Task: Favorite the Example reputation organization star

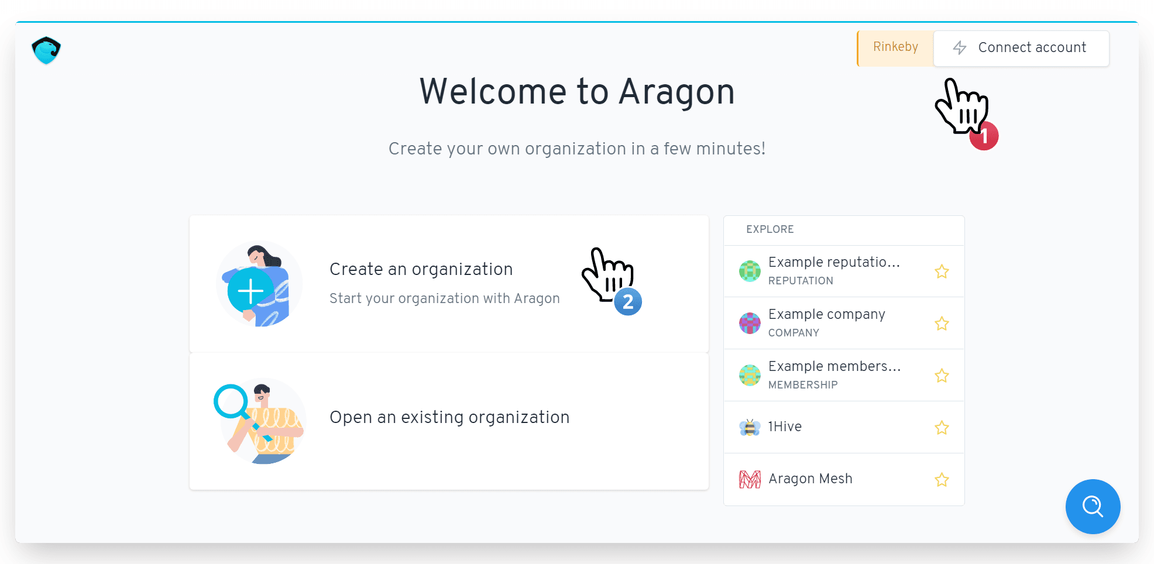Action: [942, 271]
